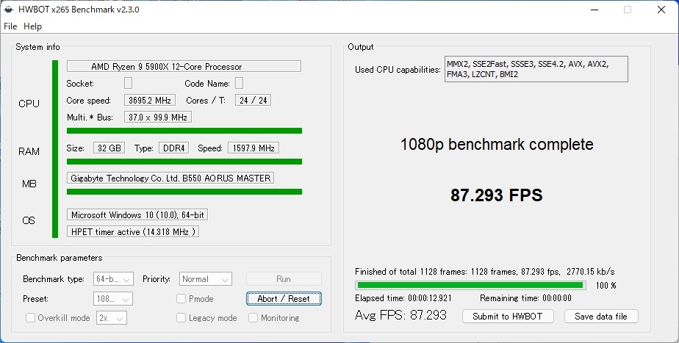The image size is (679, 343).
Task: Enable the Legacy mode checkbox
Action: tap(182, 318)
